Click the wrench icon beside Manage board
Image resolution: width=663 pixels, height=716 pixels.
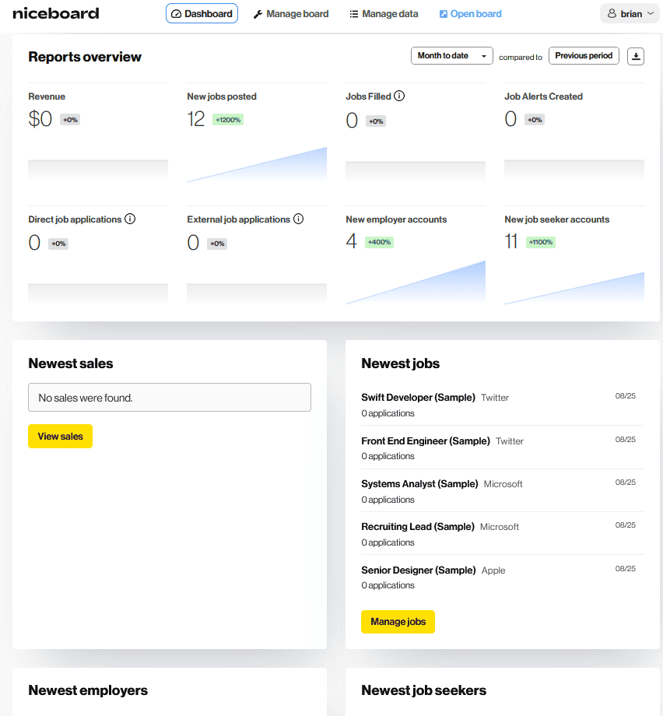256,13
